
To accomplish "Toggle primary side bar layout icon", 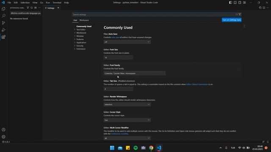I will (x=230, y=3).
